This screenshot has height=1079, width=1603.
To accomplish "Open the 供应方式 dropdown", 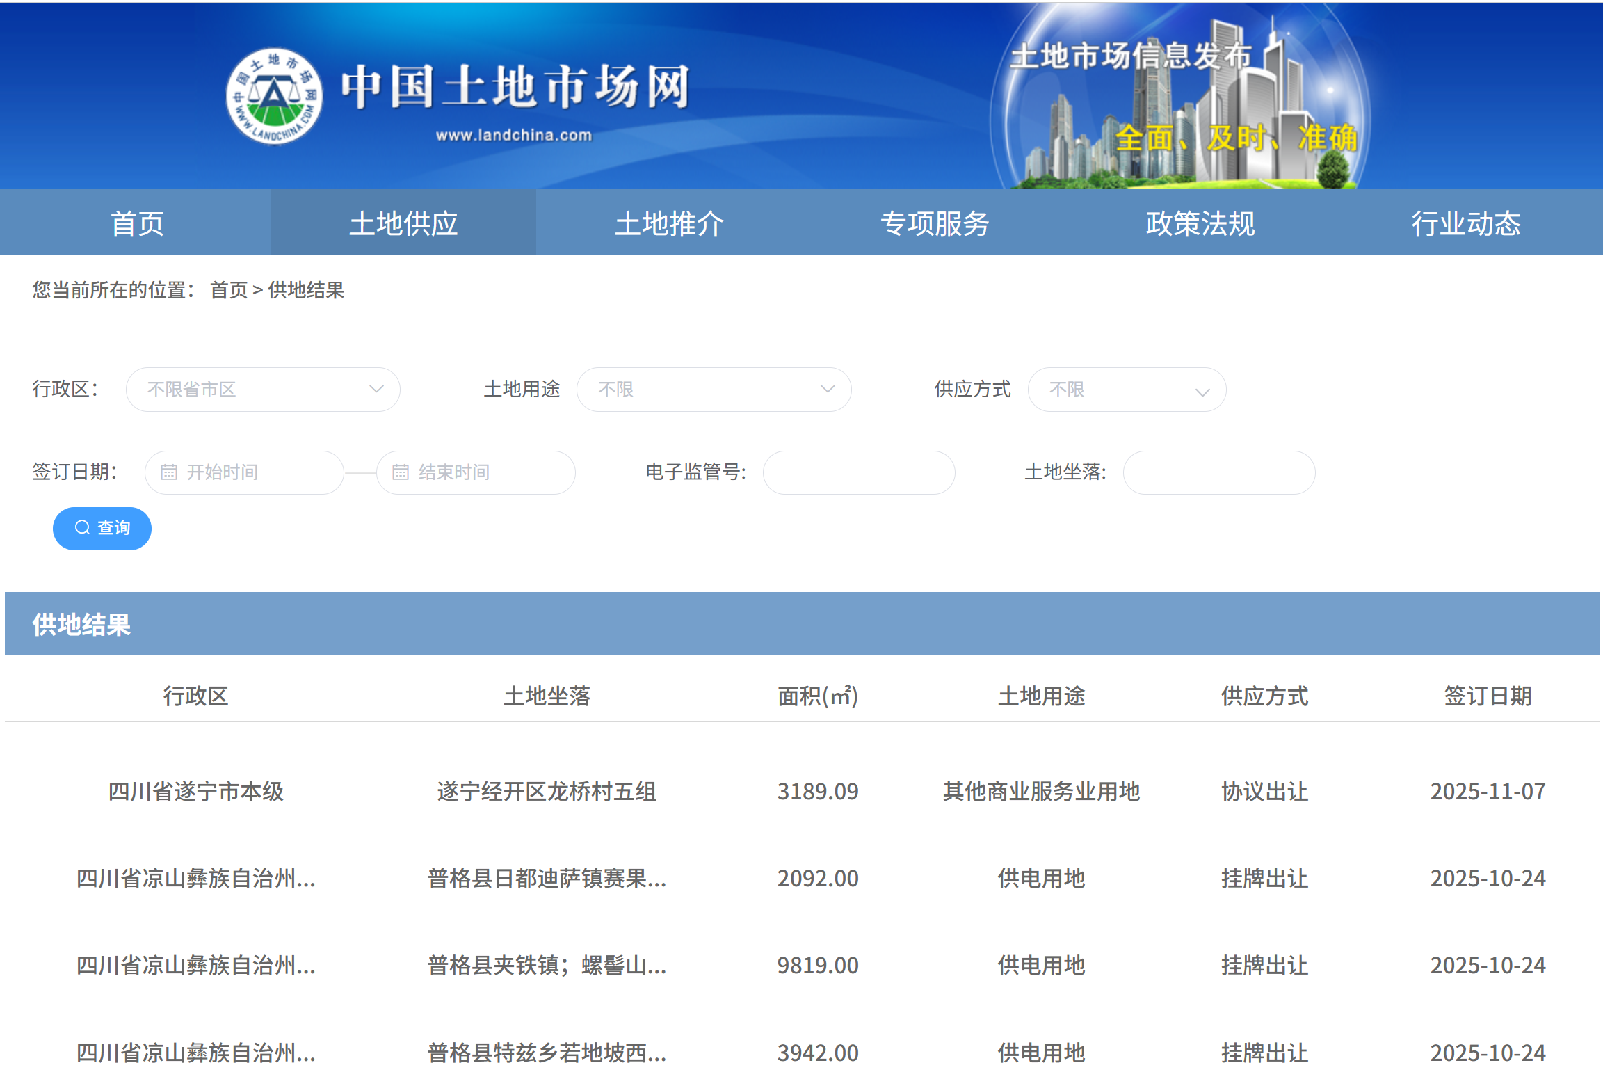I will [1126, 390].
